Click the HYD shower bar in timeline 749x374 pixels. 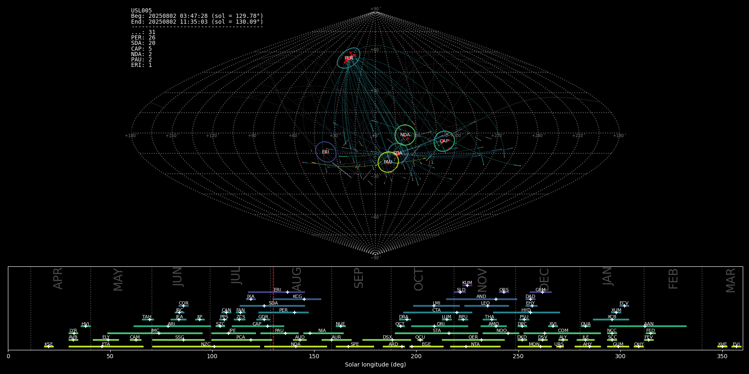(x=526, y=312)
